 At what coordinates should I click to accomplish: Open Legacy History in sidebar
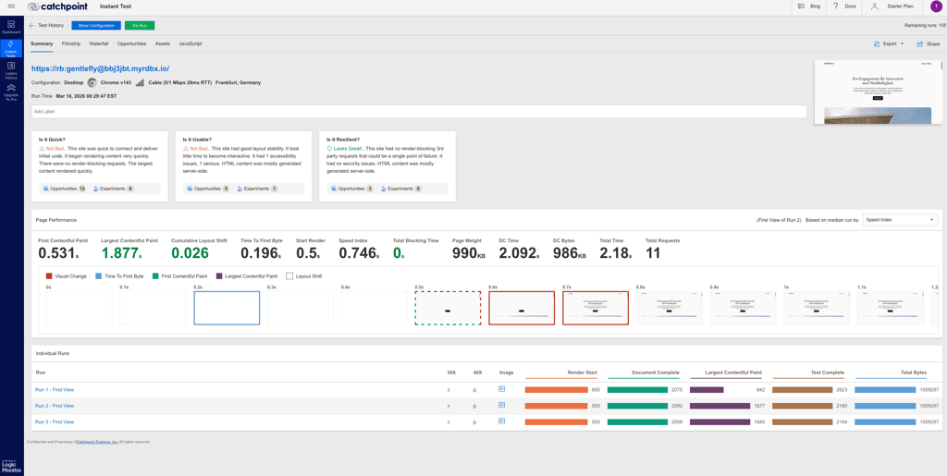click(x=11, y=70)
